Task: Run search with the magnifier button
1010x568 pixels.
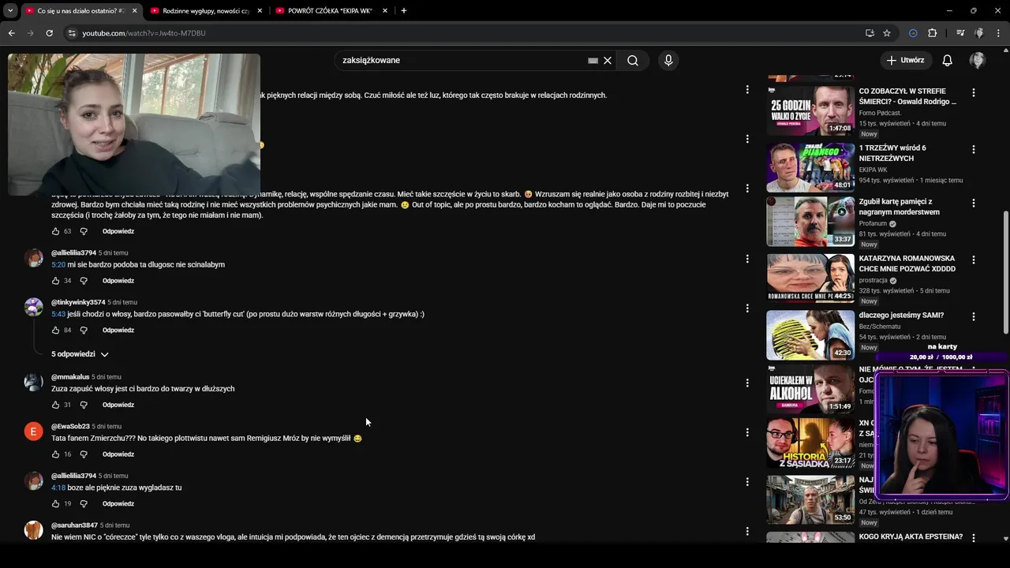Action: (x=633, y=61)
